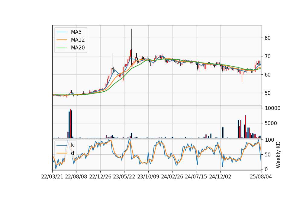Image resolution: width=290 pixels, height=208 pixels.
Task: Click the 24/02/26 date tick label
Action: [172, 177]
